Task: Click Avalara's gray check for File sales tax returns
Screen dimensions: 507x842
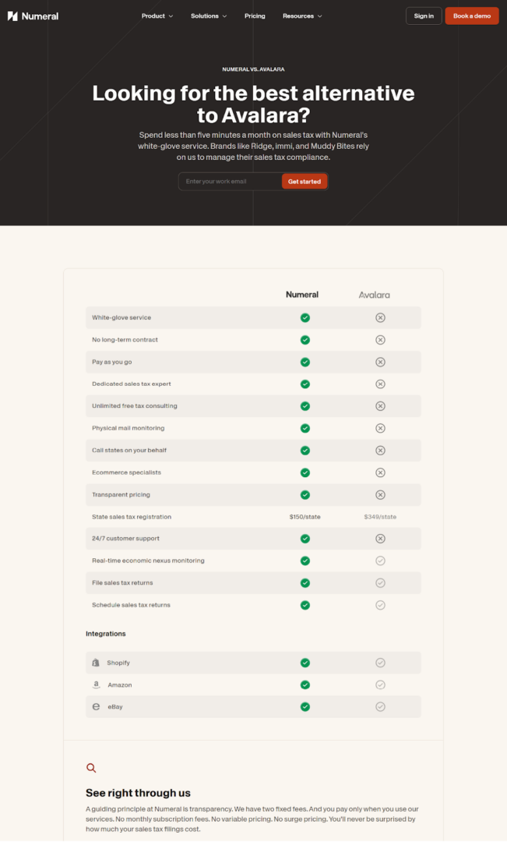Action: [380, 582]
